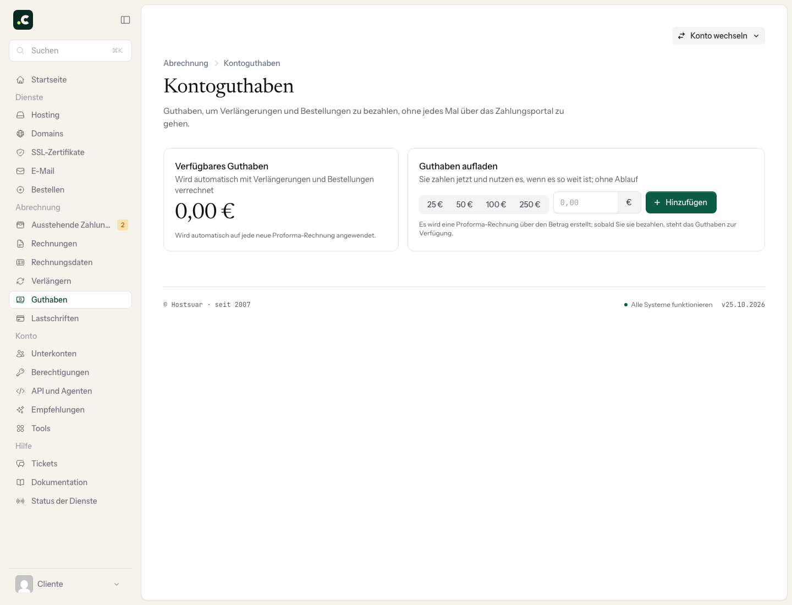
Task: Collapse the sidebar with the panel icon
Action: (125, 20)
